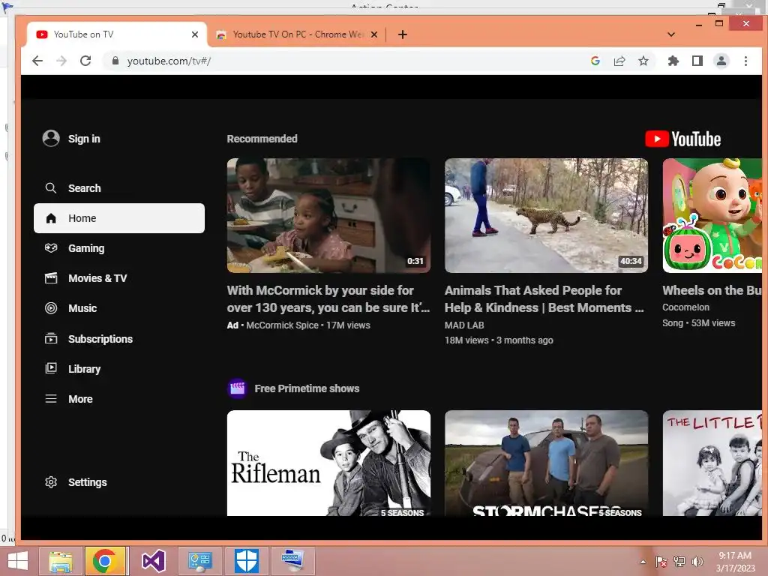Bookmark this page with star icon
This screenshot has height=576, width=768.
coord(643,61)
